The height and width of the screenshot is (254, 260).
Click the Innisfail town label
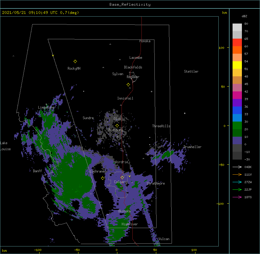pyautogui.click(x=125, y=98)
